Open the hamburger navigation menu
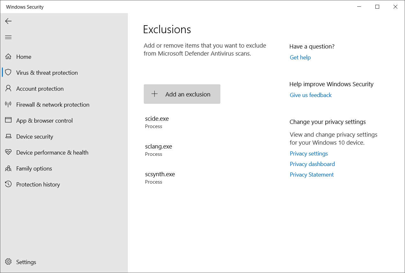This screenshot has width=405, height=273. [8, 37]
